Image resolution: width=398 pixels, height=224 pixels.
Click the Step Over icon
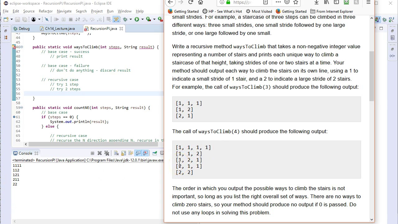pyautogui.click(x=92, y=19)
